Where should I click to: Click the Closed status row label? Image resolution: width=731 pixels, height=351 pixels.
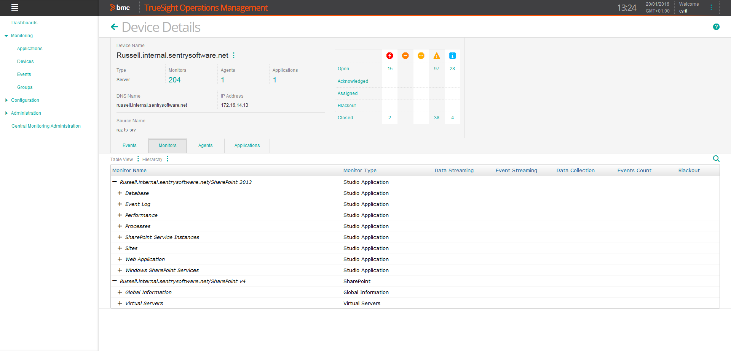tap(345, 118)
